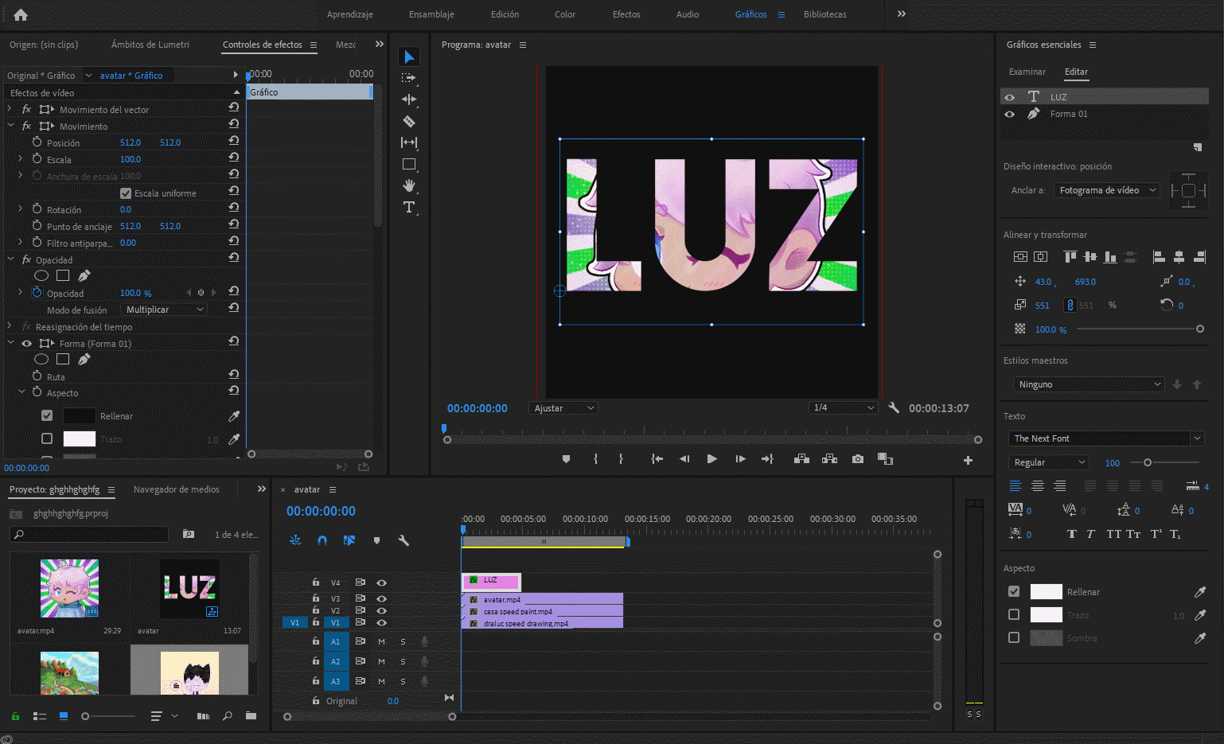The height and width of the screenshot is (744, 1224).
Task: Select the Selection arrow tool
Action: click(x=409, y=56)
